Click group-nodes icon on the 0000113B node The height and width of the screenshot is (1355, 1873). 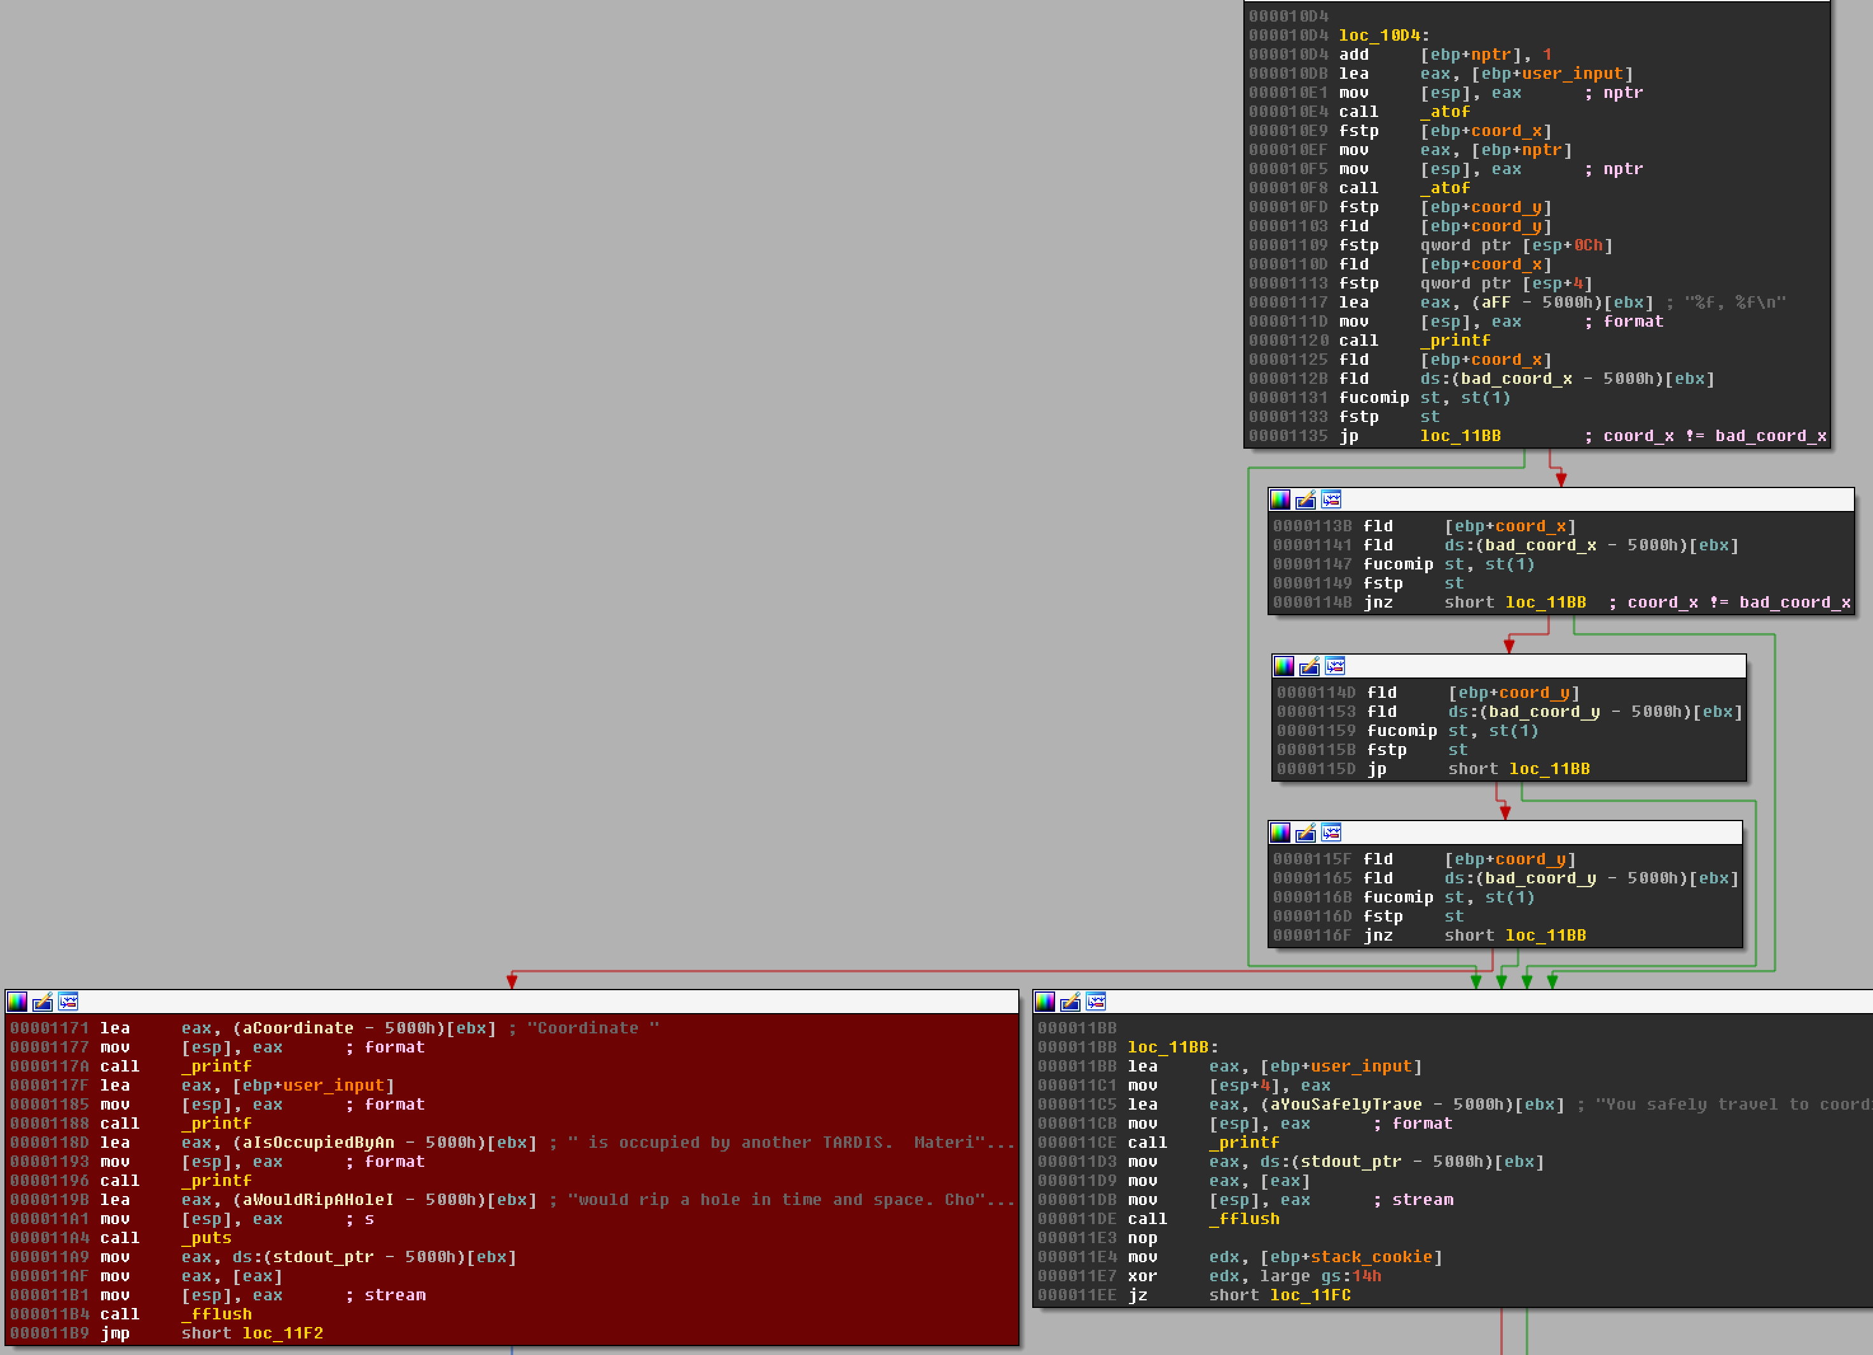pyautogui.click(x=1331, y=500)
